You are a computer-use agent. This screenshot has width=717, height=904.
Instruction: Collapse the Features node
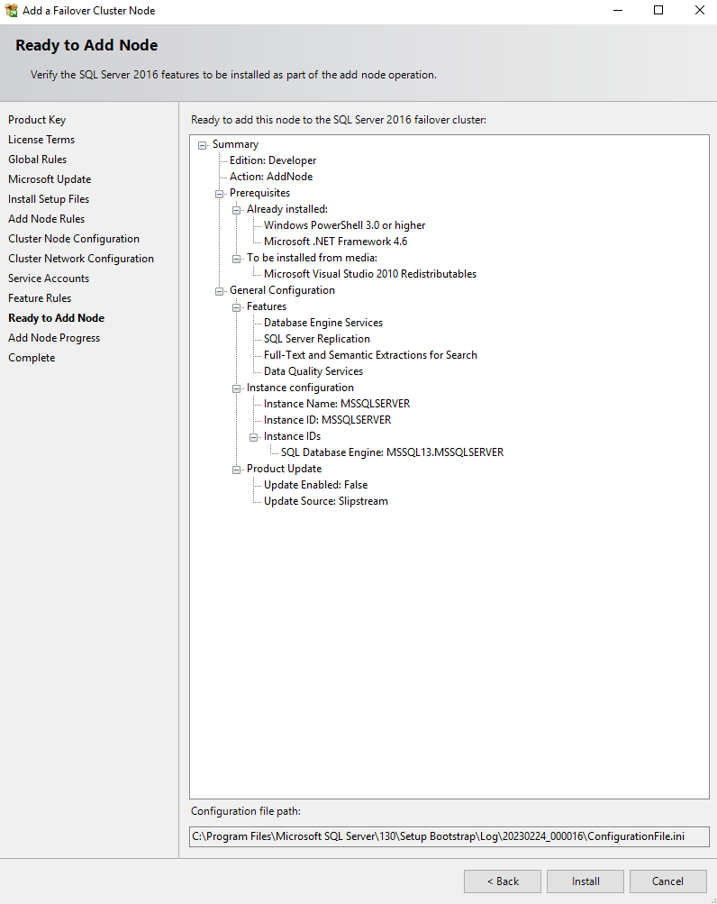coord(236,307)
